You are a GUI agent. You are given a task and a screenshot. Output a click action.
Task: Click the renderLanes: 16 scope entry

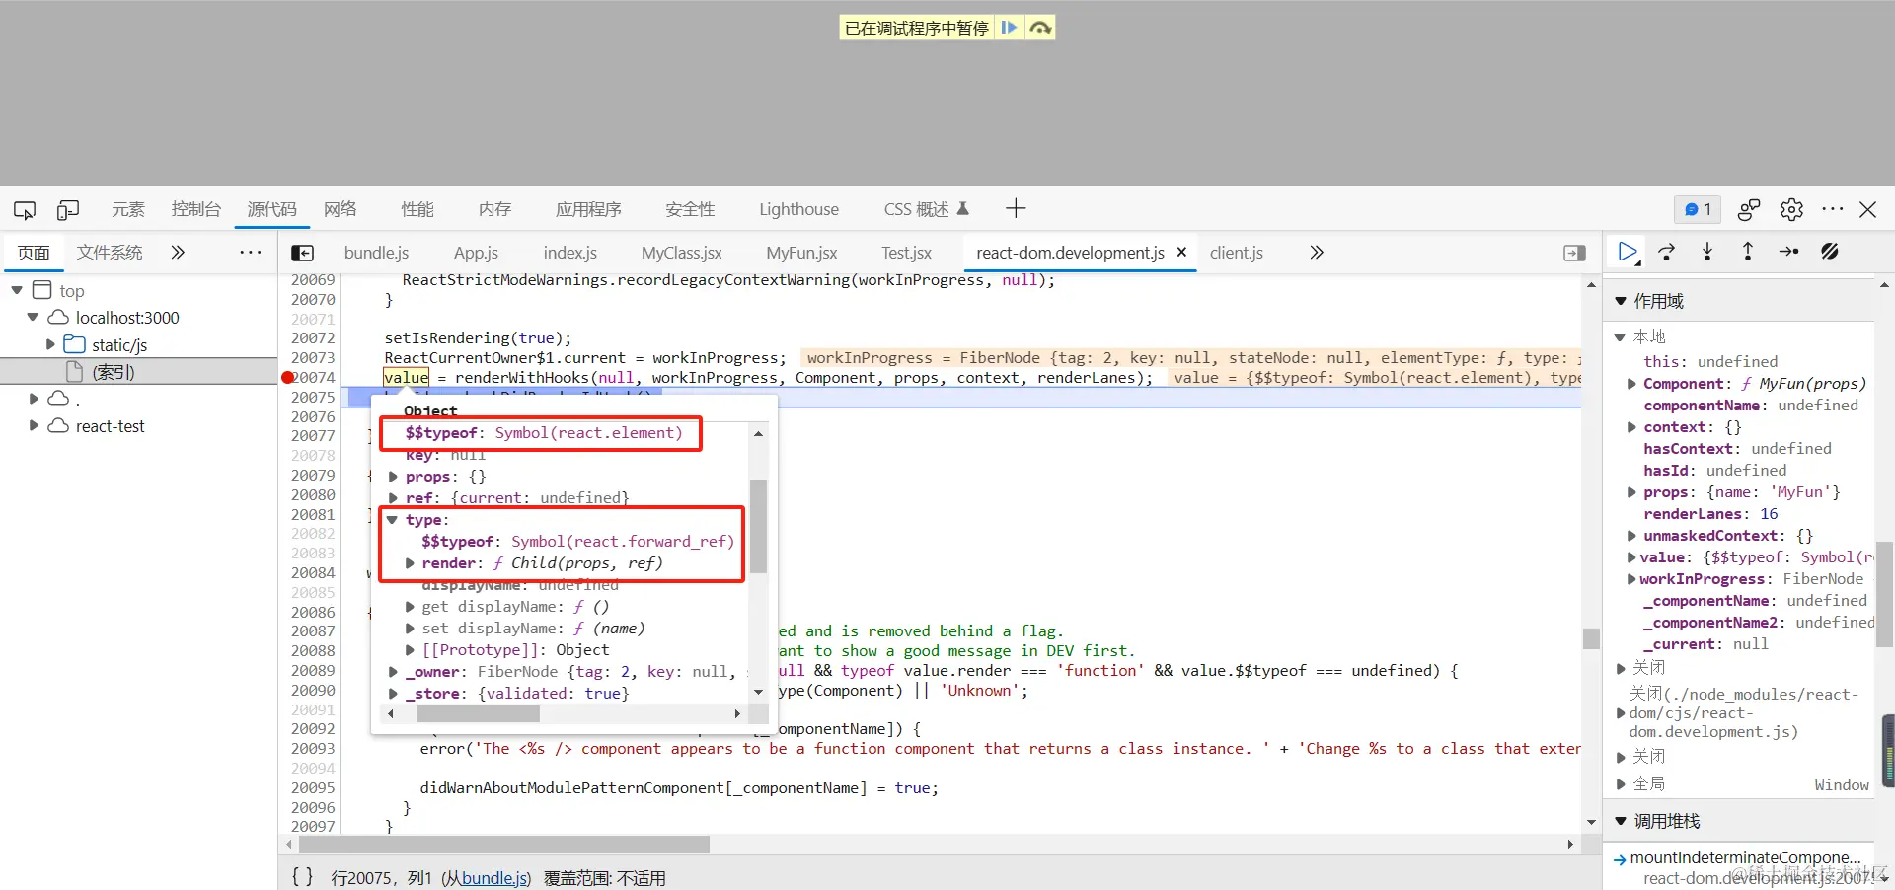(1710, 514)
